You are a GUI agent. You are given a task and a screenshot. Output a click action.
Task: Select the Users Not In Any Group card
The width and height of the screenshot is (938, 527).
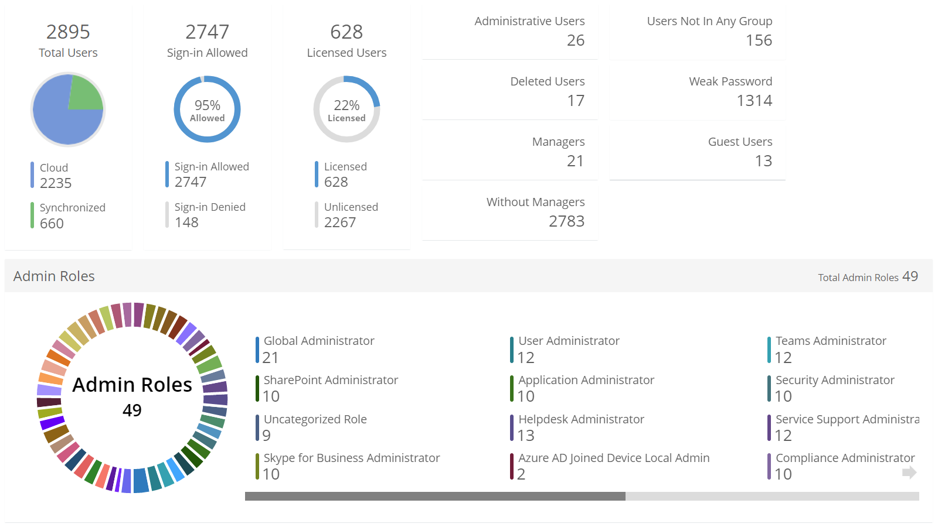tap(697, 31)
